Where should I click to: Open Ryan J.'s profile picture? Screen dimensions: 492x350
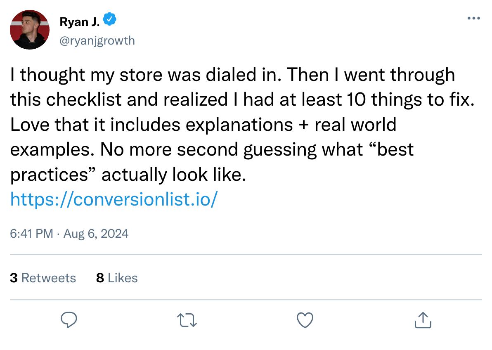click(30, 30)
